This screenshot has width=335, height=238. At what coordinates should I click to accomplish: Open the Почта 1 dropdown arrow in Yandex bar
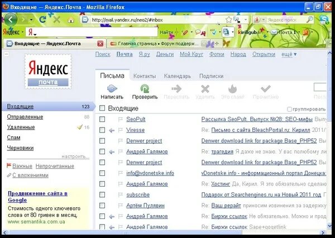(x=299, y=32)
